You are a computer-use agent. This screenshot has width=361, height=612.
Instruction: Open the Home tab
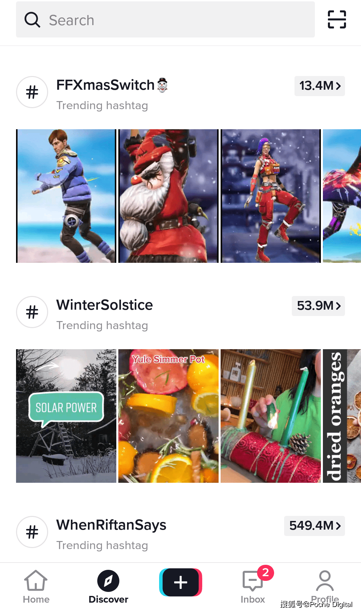tap(36, 587)
